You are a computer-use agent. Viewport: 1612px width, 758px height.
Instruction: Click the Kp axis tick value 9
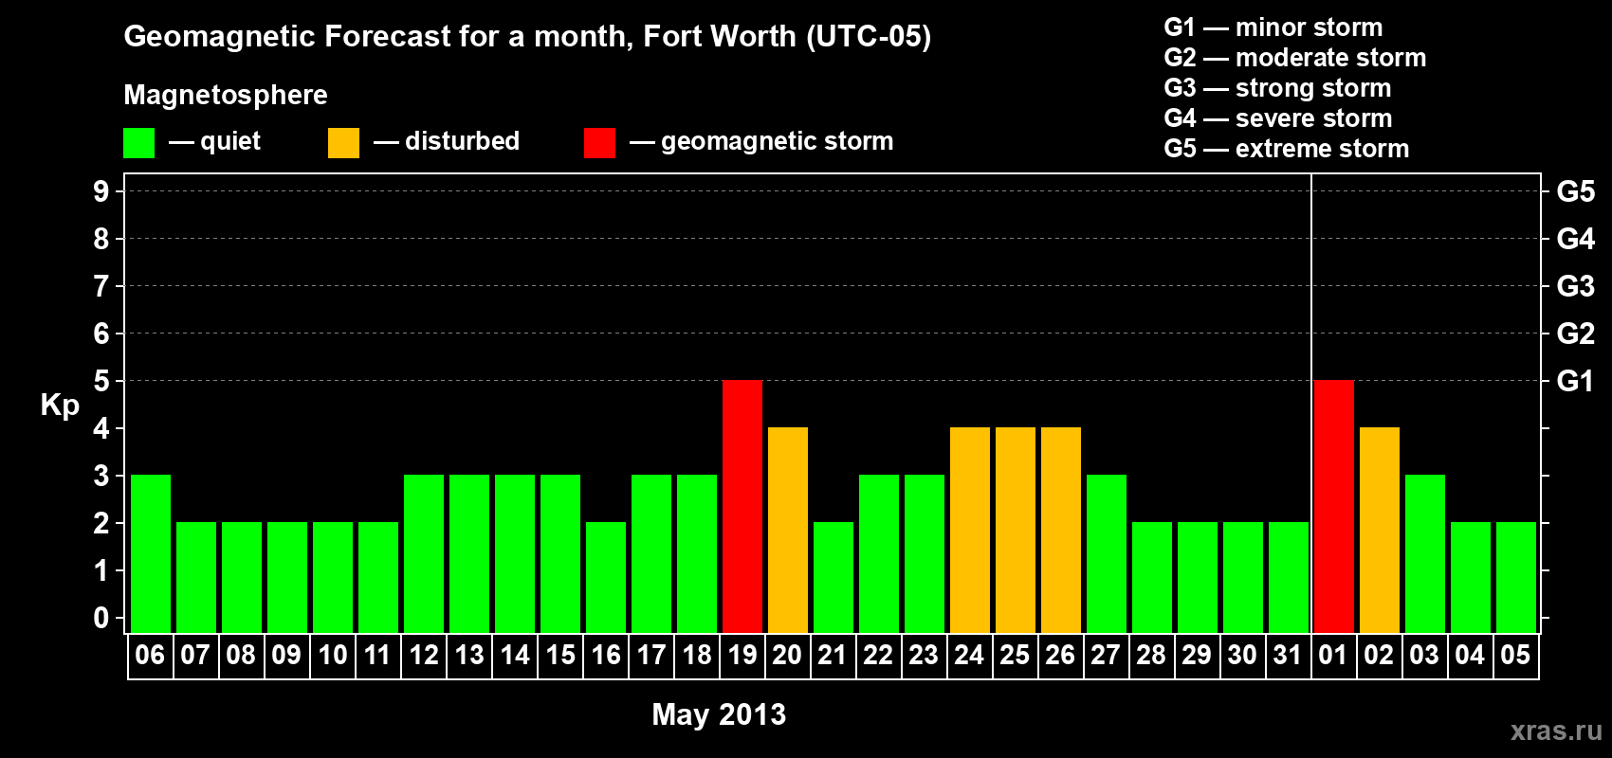tap(101, 192)
